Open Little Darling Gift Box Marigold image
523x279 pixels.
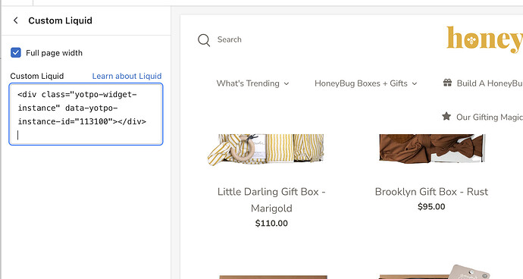tap(266, 149)
